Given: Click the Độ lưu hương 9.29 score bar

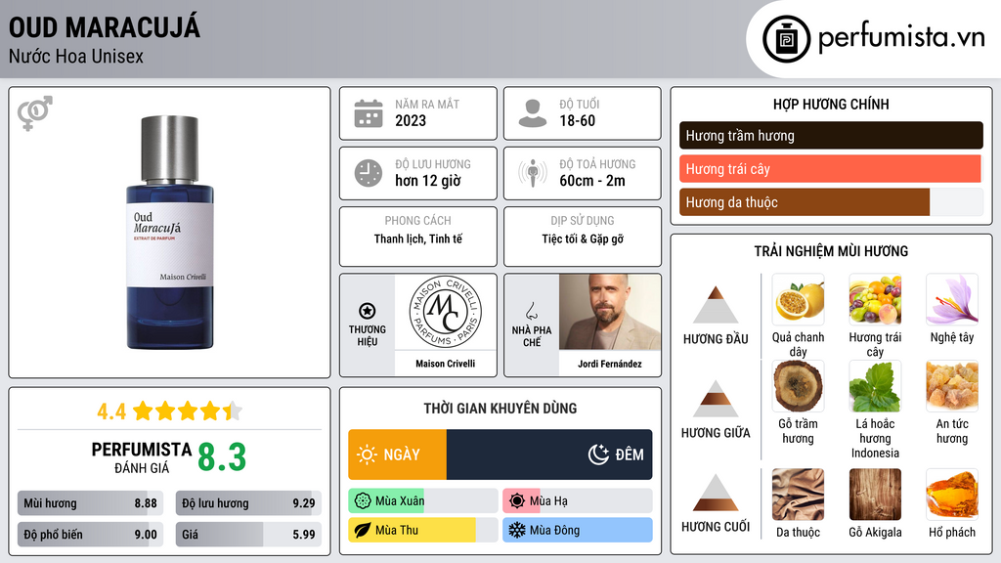Looking at the screenshot, I should 248,503.
